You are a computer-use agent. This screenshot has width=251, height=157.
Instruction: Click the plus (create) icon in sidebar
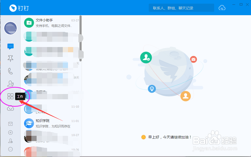point(10,132)
